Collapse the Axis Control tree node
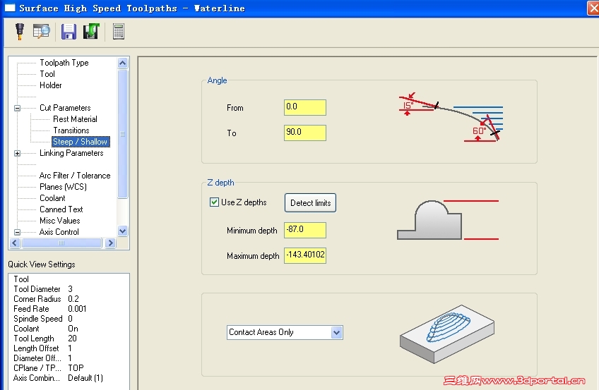This screenshot has width=599, height=390. 17,232
